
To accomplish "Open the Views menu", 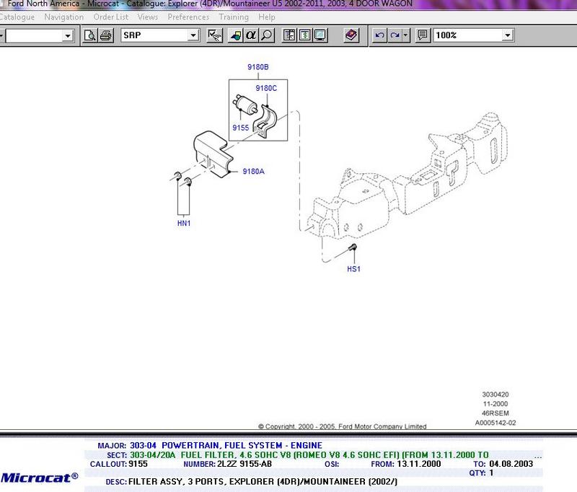I will 148,17.
